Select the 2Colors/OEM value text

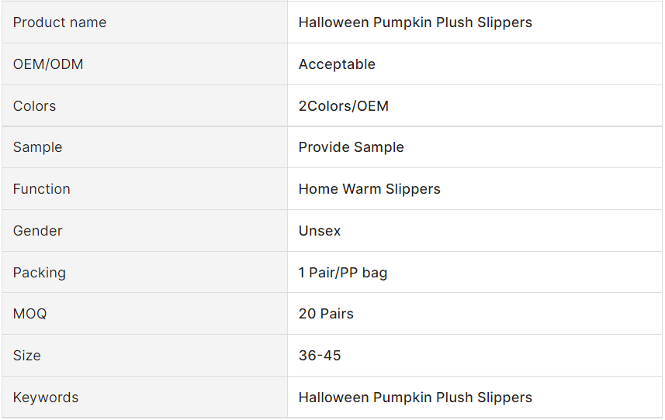point(344,106)
